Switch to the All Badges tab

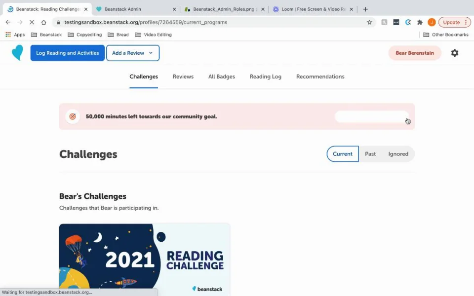click(x=222, y=77)
